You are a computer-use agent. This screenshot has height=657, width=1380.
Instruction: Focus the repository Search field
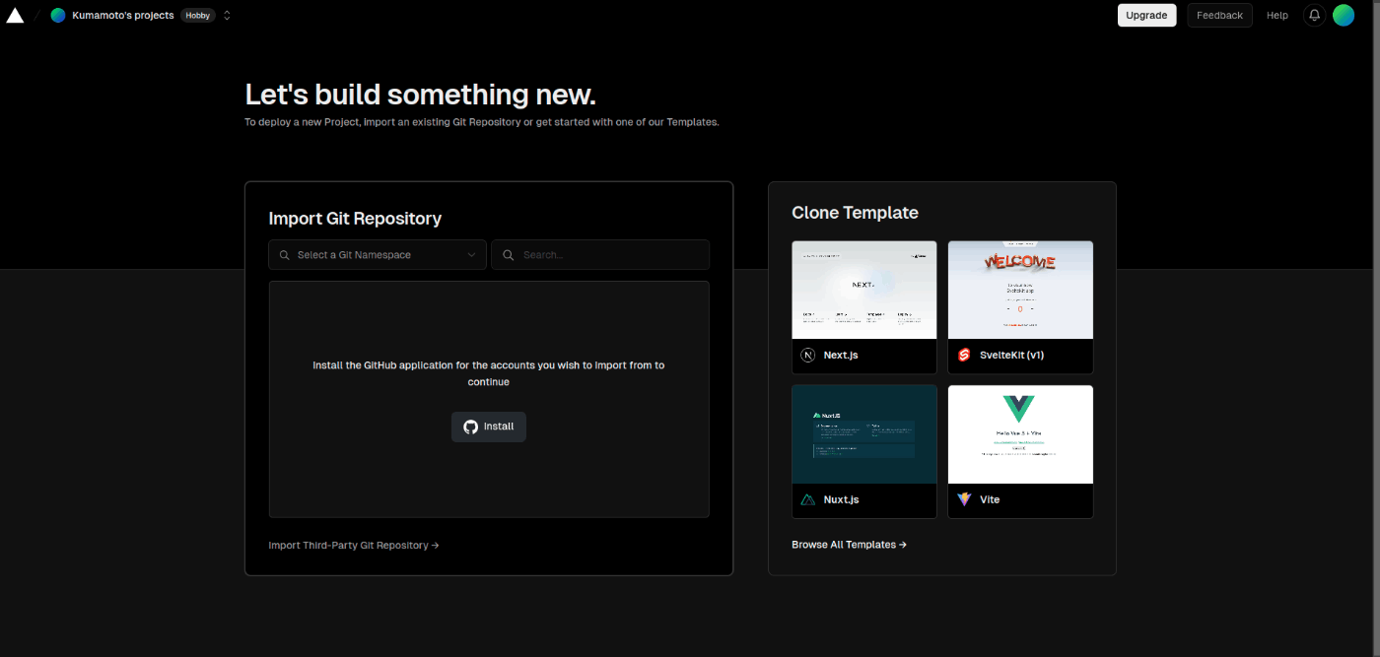(600, 254)
